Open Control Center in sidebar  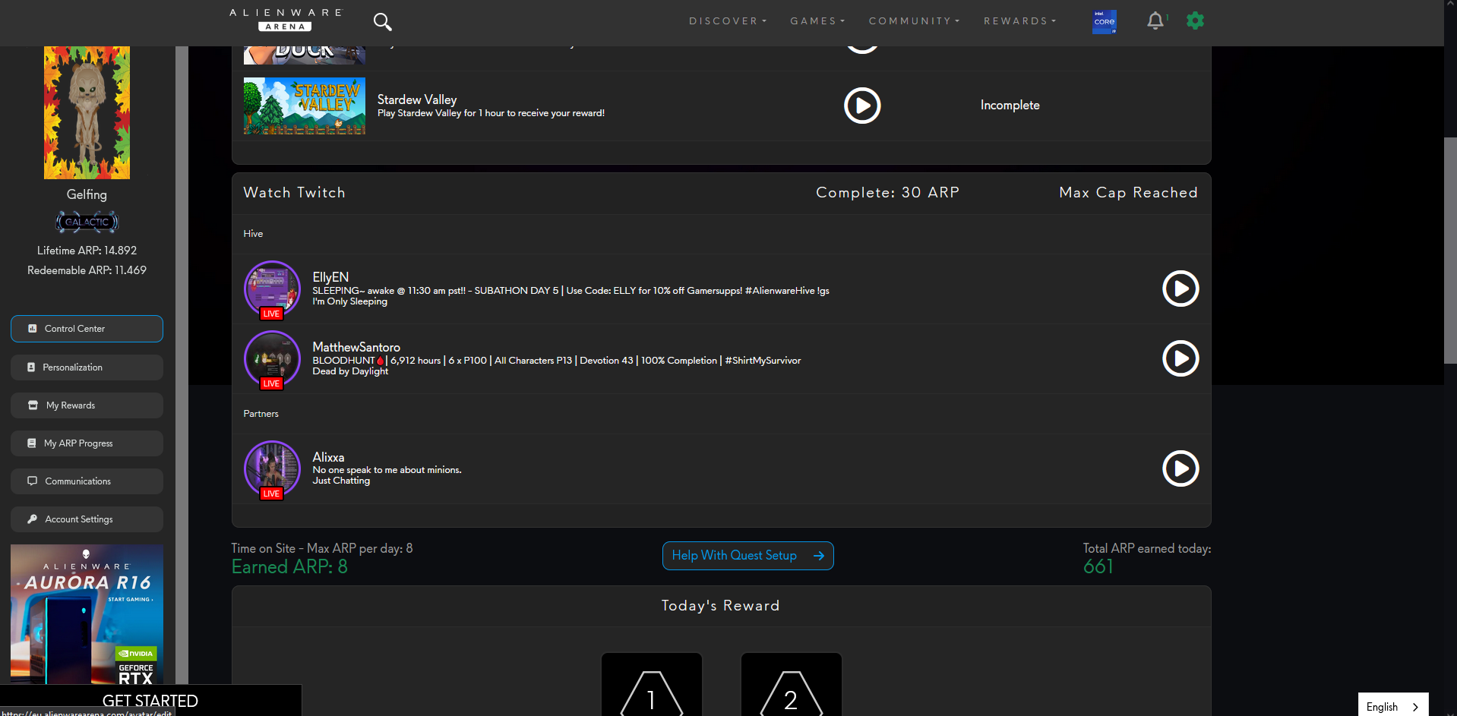pos(87,329)
